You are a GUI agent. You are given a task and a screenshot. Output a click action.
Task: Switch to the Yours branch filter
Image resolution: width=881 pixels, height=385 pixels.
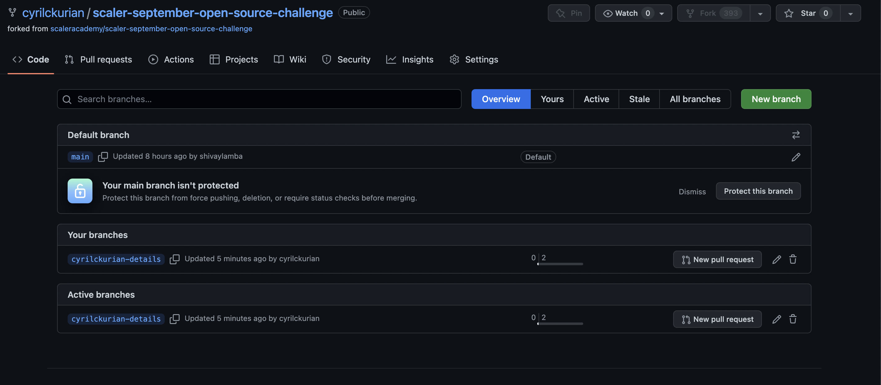tap(552, 99)
